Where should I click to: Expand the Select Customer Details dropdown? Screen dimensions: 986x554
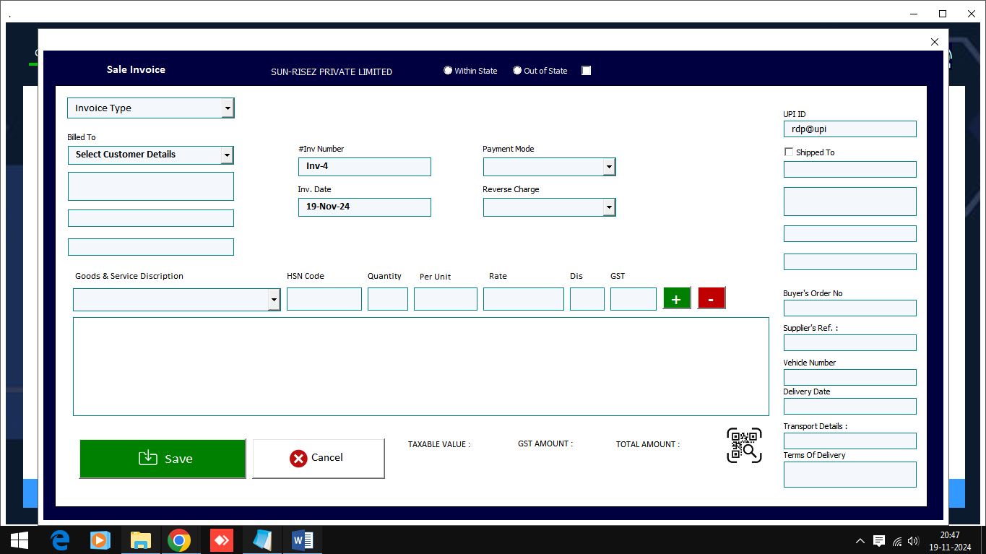point(228,155)
